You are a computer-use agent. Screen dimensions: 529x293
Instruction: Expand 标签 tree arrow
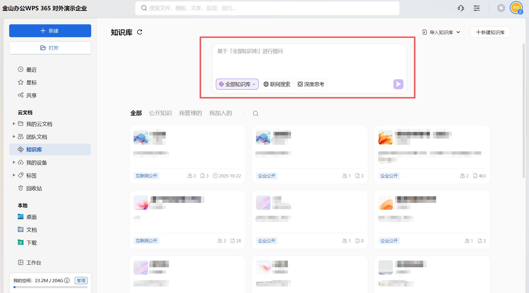pos(14,175)
